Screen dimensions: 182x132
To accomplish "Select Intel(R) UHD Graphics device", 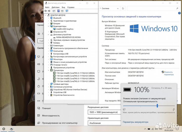I will (65, 29).
